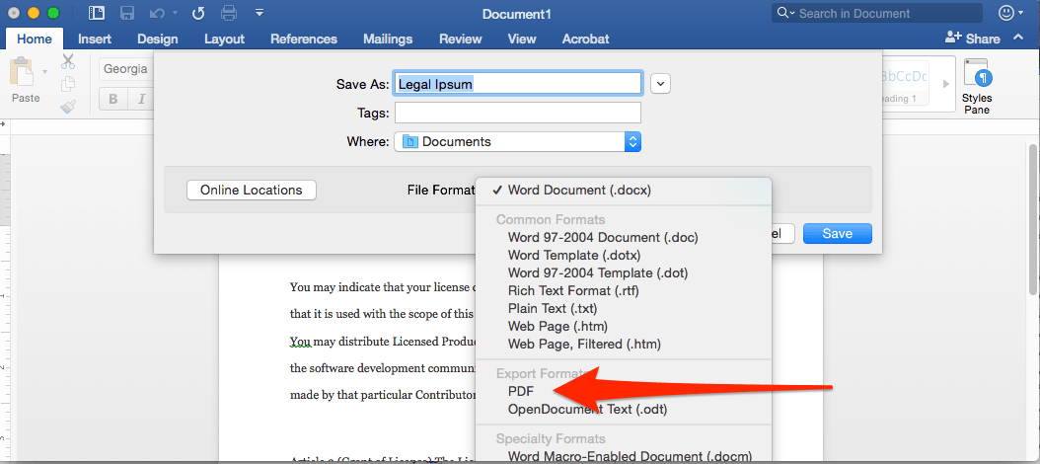The height and width of the screenshot is (464, 1040).
Task: Click into the Tags text field
Action: tap(518, 113)
